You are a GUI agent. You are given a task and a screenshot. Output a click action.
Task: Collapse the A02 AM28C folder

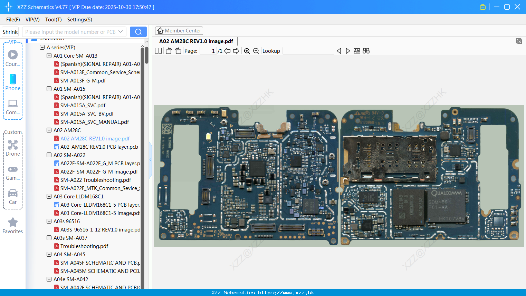click(x=49, y=130)
